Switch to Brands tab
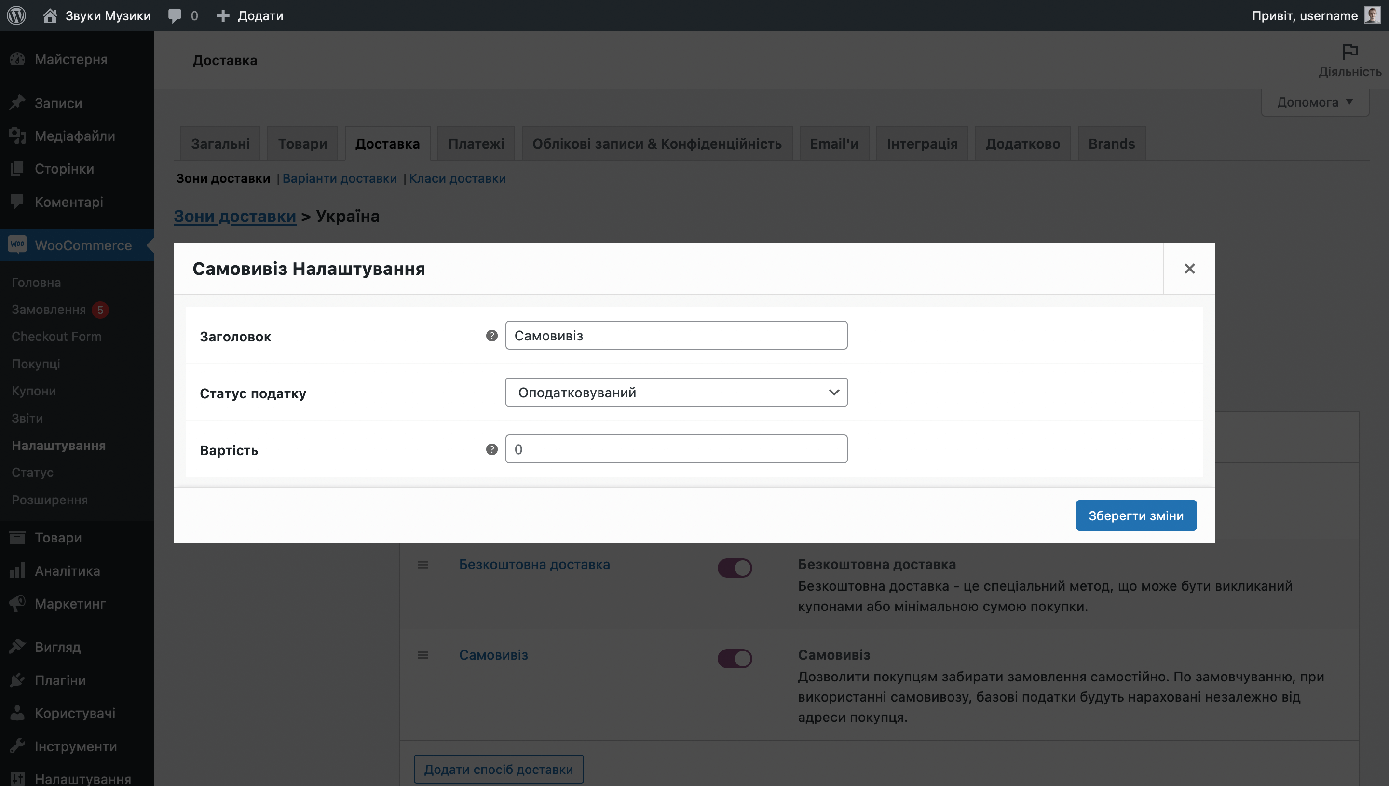 [x=1112, y=144]
